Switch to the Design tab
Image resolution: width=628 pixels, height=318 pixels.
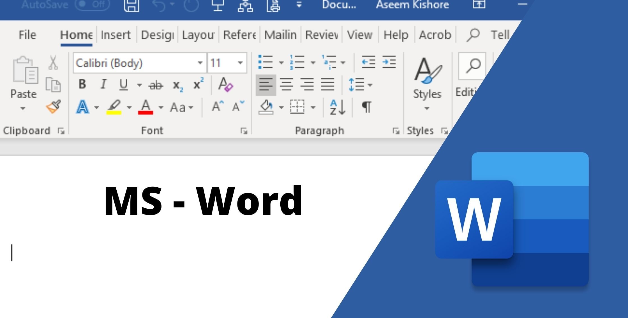[x=157, y=35]
